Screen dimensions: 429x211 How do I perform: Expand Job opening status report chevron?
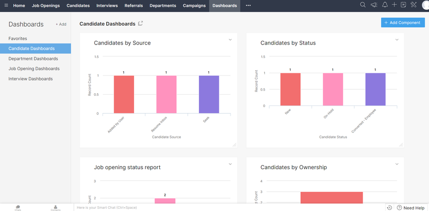pos(231,164)
